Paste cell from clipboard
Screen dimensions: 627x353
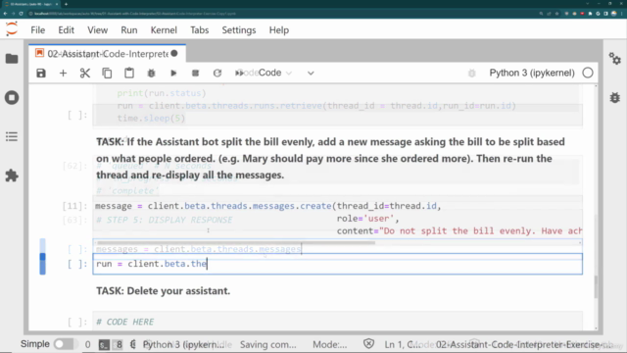pos(129,74)
